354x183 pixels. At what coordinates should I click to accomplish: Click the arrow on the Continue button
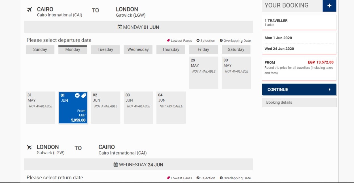pos(329,90)
